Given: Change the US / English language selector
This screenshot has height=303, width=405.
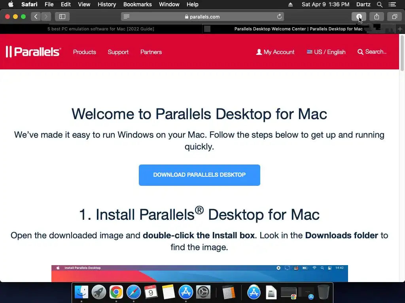Looking at the screenshot, I should [326, 52].
